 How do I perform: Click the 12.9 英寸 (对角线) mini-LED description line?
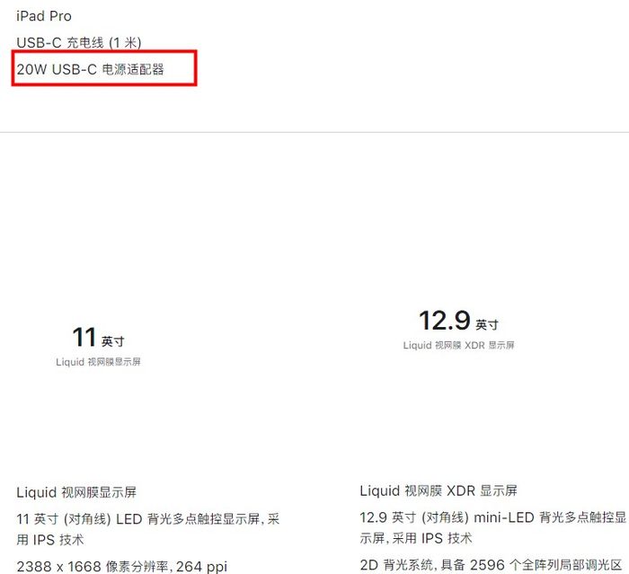pos(493,517)
